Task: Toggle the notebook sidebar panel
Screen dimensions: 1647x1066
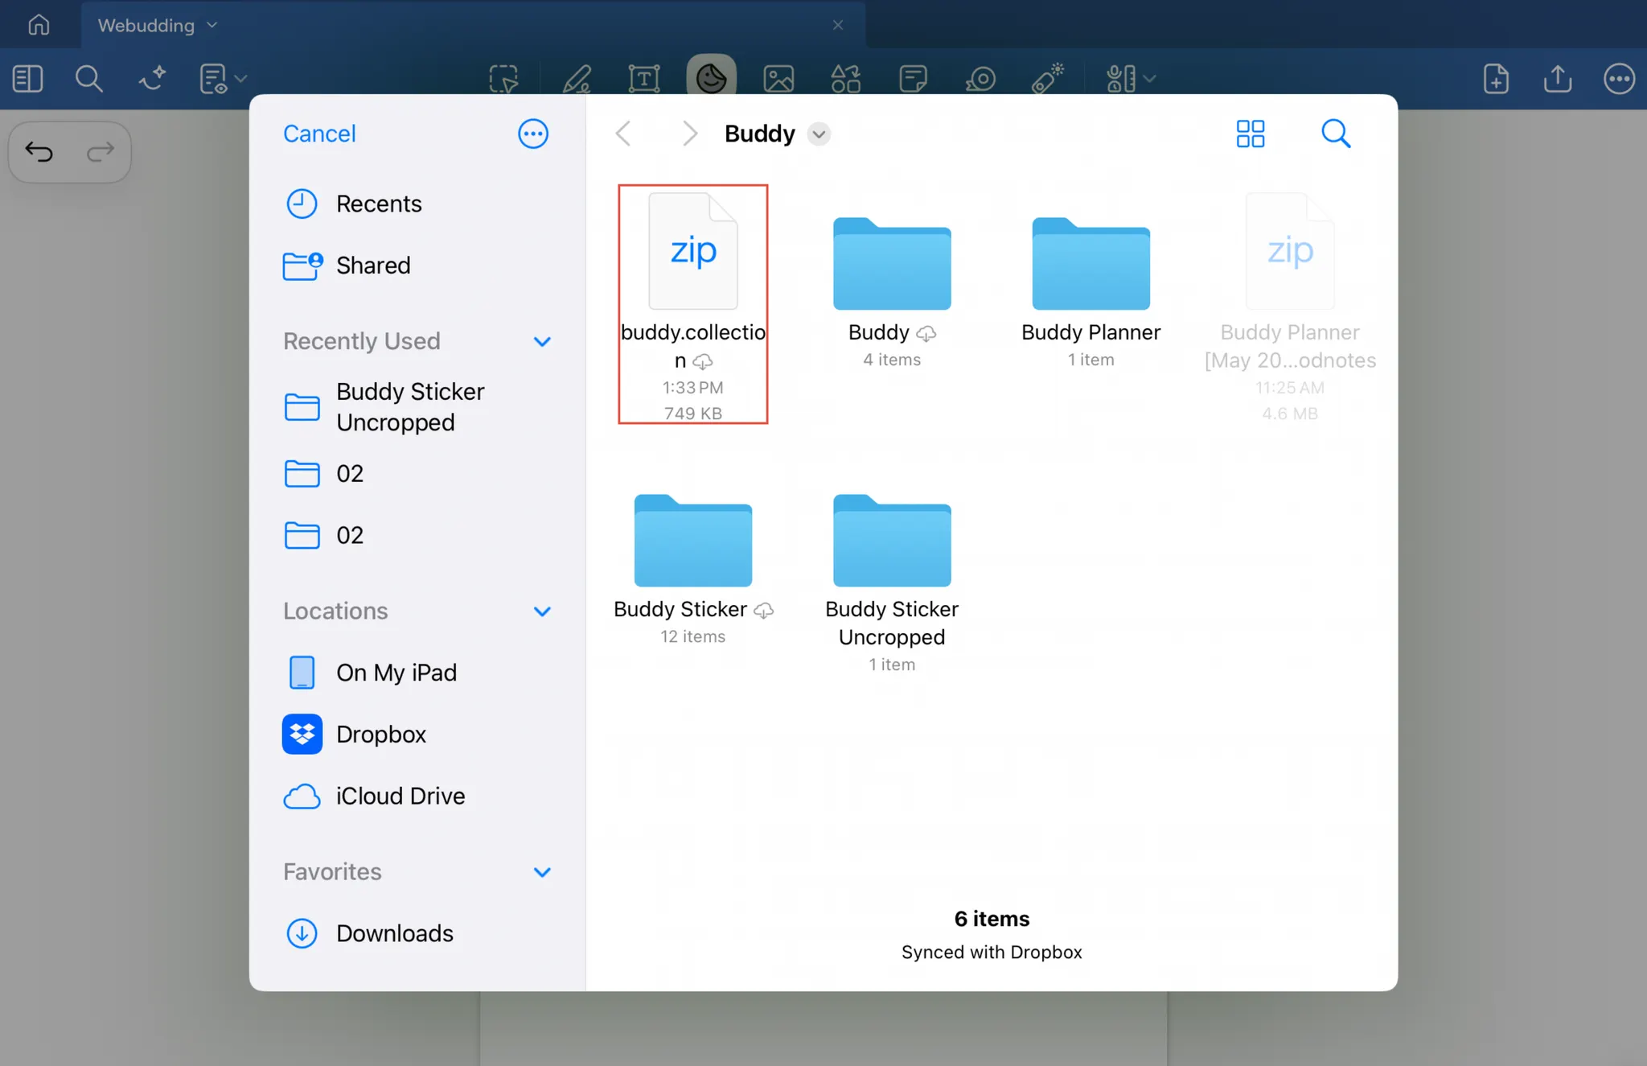Action: pyautogui.click(x=27, y=79)
